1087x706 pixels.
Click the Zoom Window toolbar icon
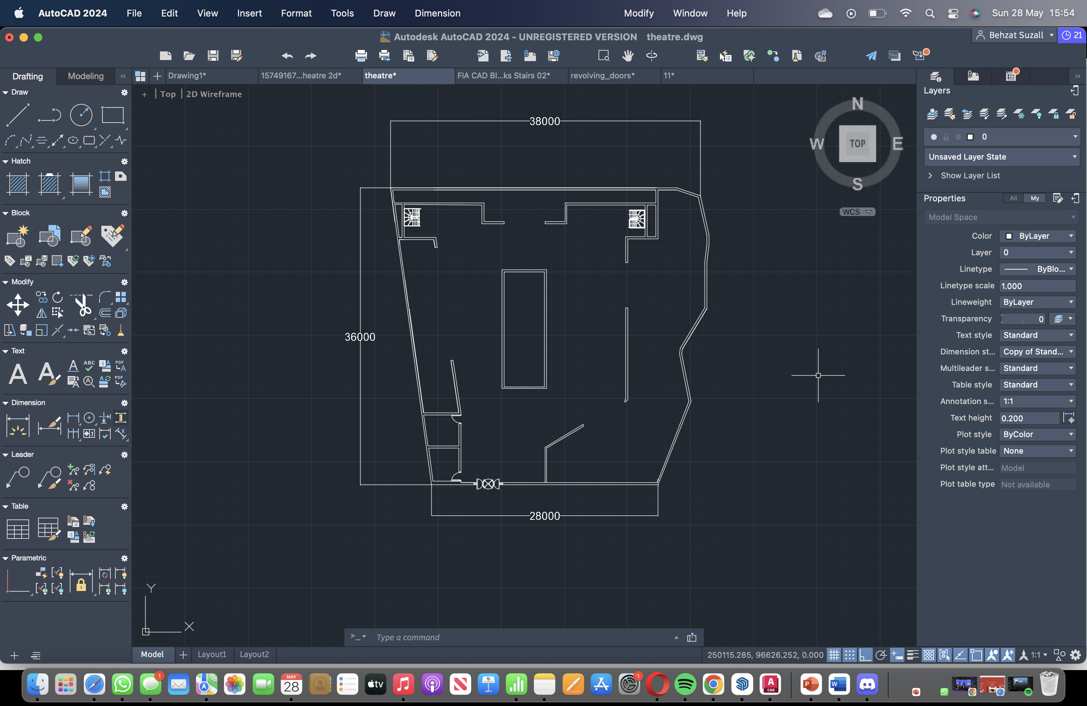tap(604, 56)
